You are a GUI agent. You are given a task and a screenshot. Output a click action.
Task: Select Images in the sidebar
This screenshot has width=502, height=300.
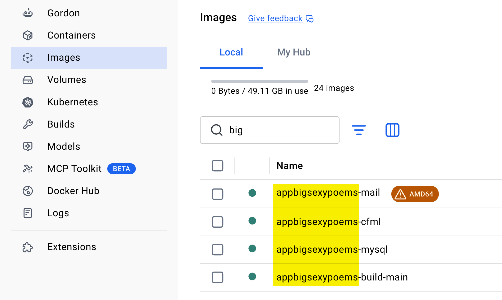tap(89, 58)
